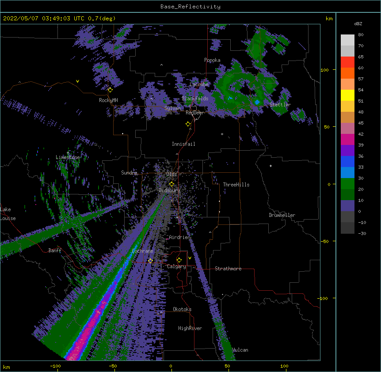Click the yellow diamond marker south of RedDeer
The image size is (381, 372).
(x=188, y=124)
